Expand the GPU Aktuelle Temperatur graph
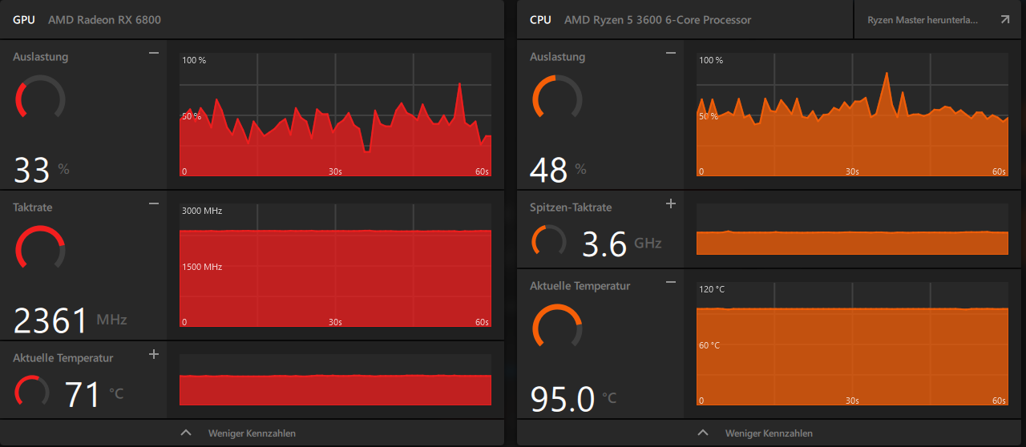This screenshot has height=447, width=1026. pos(154,354)
